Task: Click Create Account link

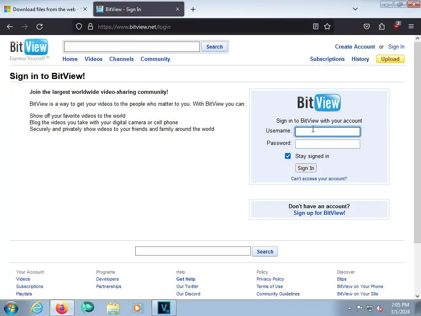Action: pos(355,47)
